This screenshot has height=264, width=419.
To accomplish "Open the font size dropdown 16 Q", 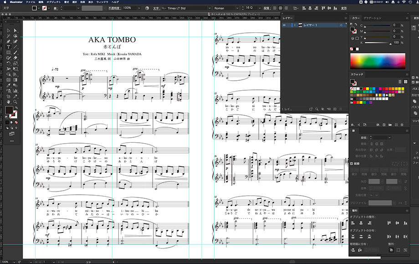I will [259, 8].
